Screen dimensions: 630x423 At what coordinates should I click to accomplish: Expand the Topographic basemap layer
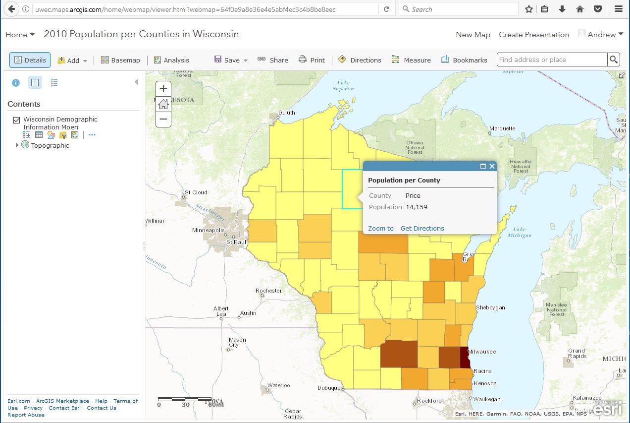click(17, 145)
